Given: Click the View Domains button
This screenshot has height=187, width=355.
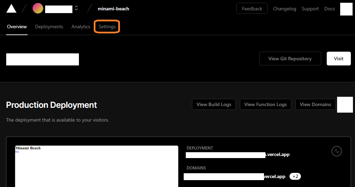Looking at the screenshot, I should 315,104.
